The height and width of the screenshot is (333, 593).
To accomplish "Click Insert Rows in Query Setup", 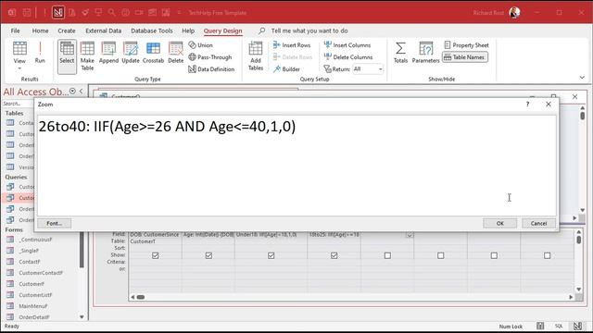I will pyautogui.click(x=292, y=45).
